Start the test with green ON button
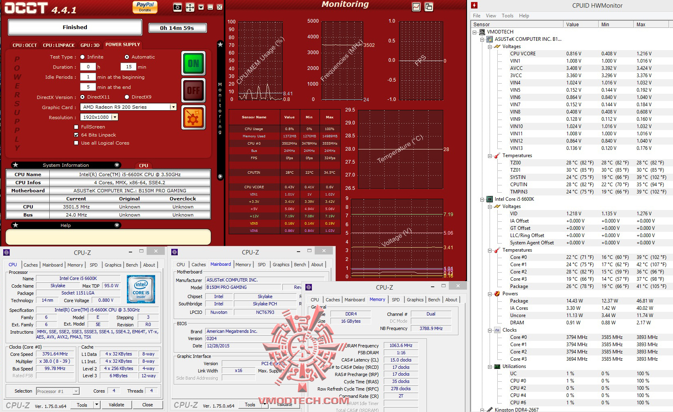Screen dimensions: 673x412 (x=193, y=63)
